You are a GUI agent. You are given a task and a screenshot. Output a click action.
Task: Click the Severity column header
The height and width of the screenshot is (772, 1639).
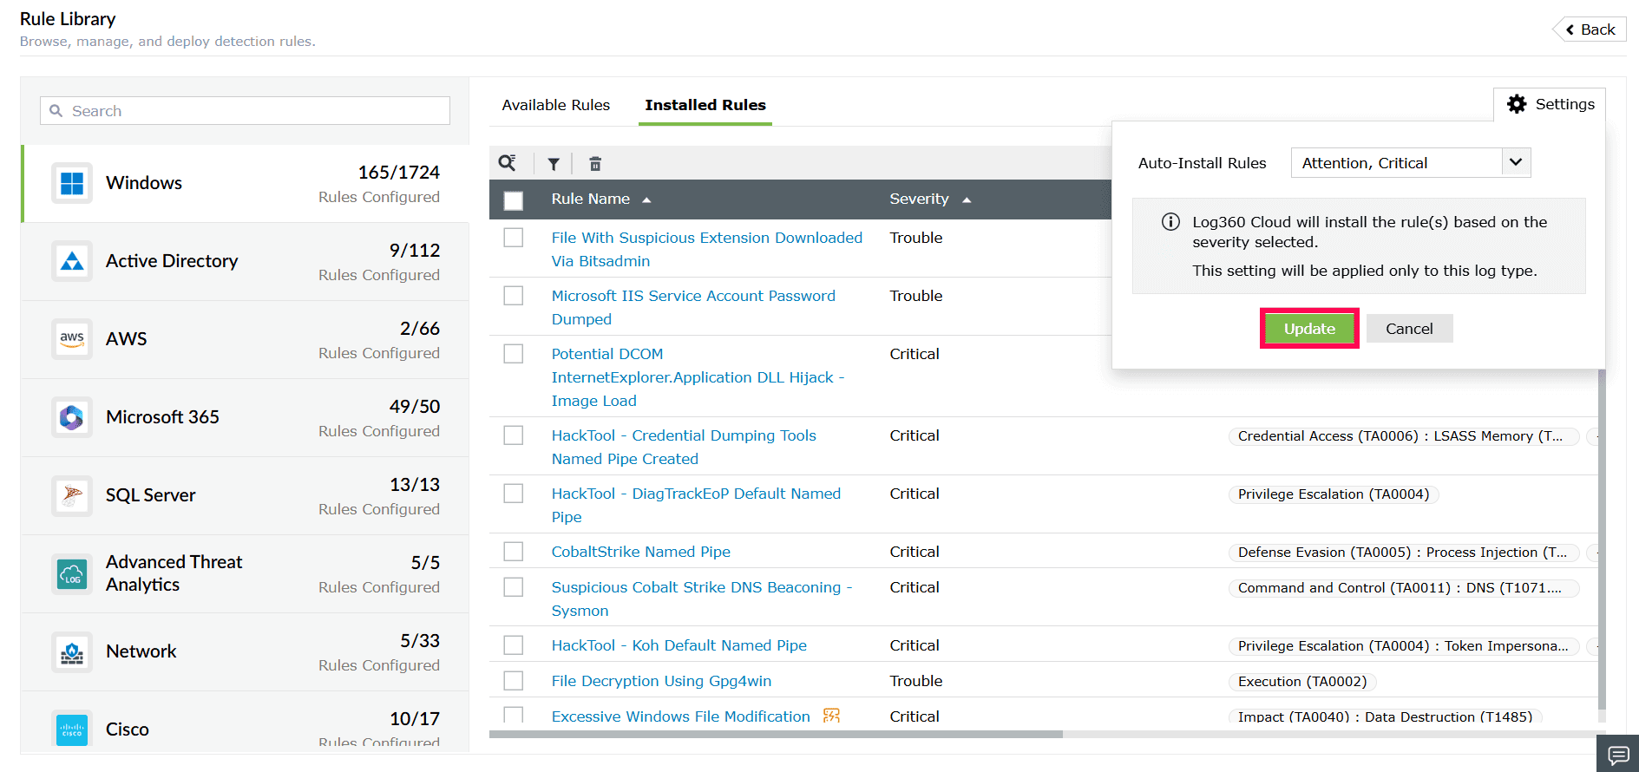tap(919, 200)
